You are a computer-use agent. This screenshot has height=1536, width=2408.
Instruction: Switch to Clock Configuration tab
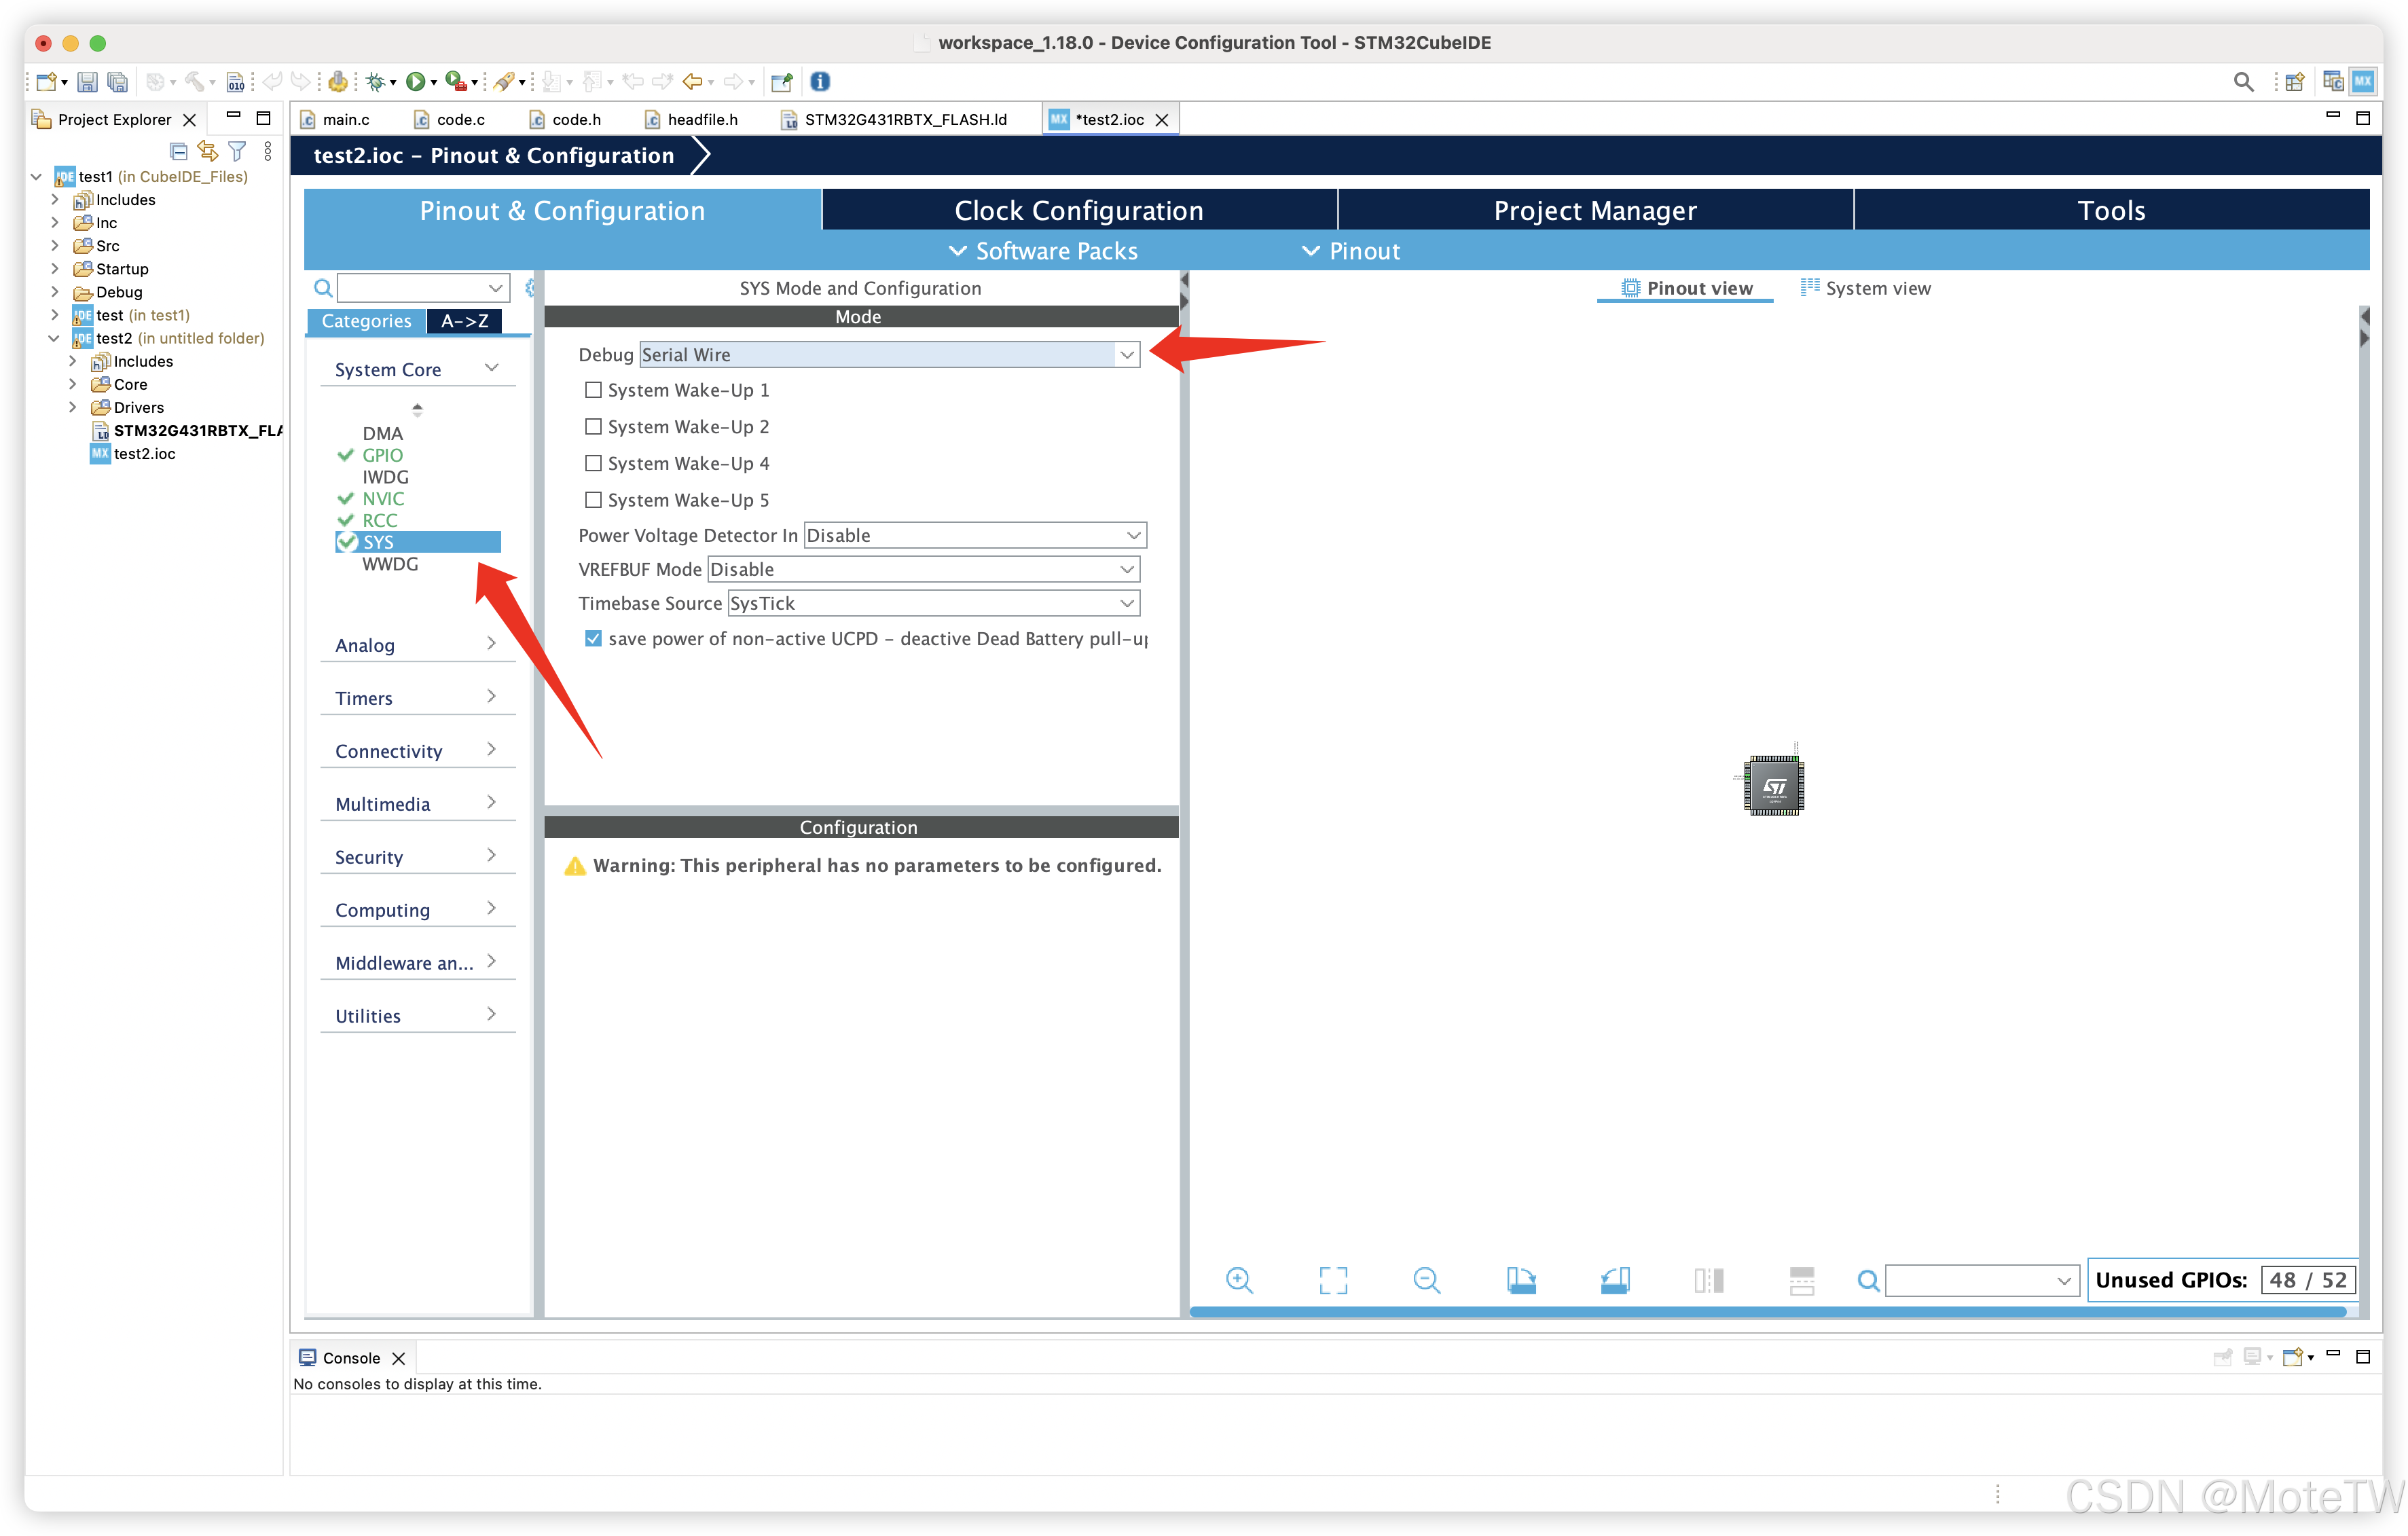click(1078, 210)
